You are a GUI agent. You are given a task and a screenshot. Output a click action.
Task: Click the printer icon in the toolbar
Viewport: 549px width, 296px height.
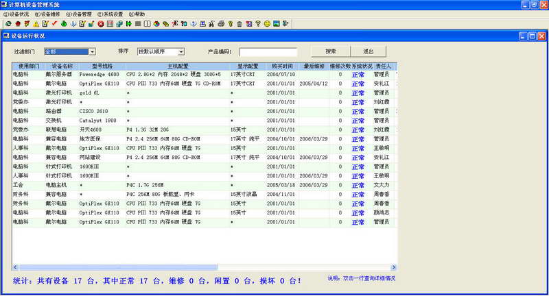(x=221, y=23)
